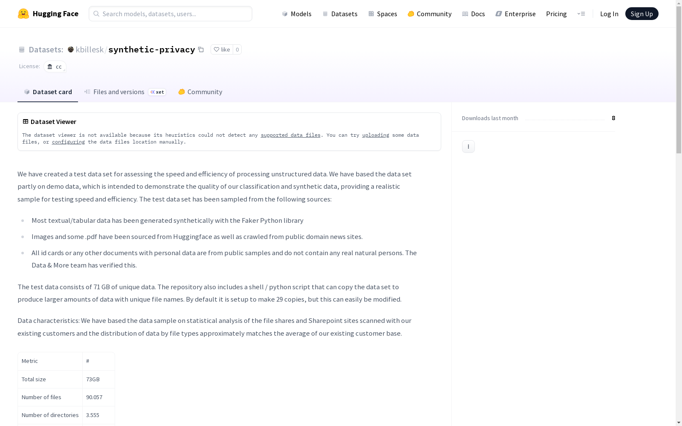Image resolution: width=682 pixels, height=426 pixels.
Task: Click the Models cube icon in navbar
Action: tap(285, 14)
